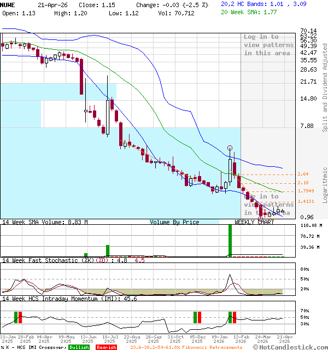Click the tallest green volume bar
The height and width of the screenshot is (350, 328).
pos(230,241)
